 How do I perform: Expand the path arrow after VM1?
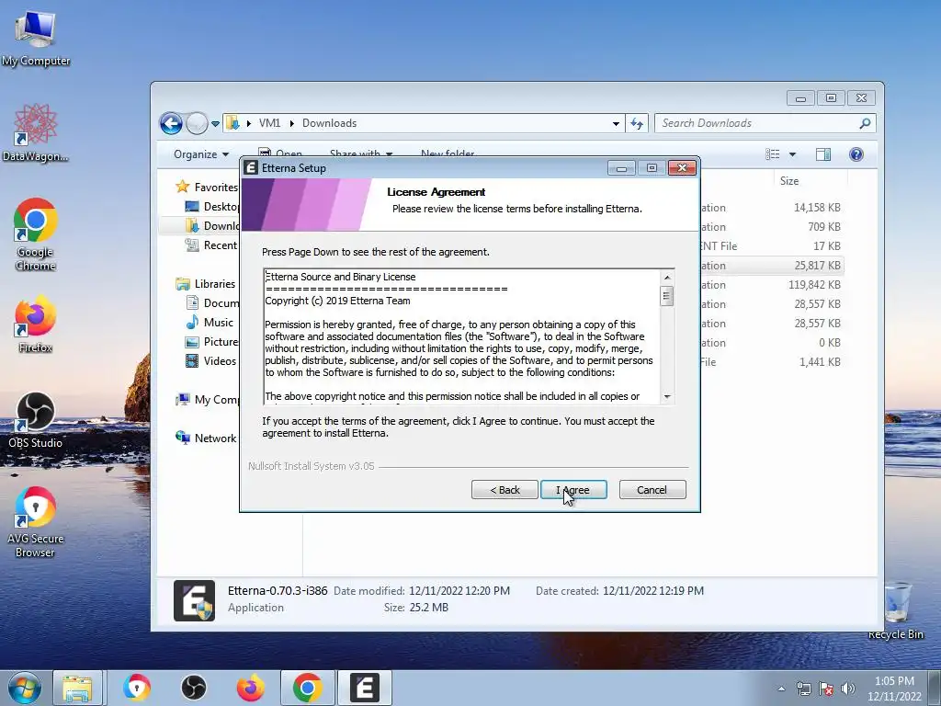click(x=291, y=124)
